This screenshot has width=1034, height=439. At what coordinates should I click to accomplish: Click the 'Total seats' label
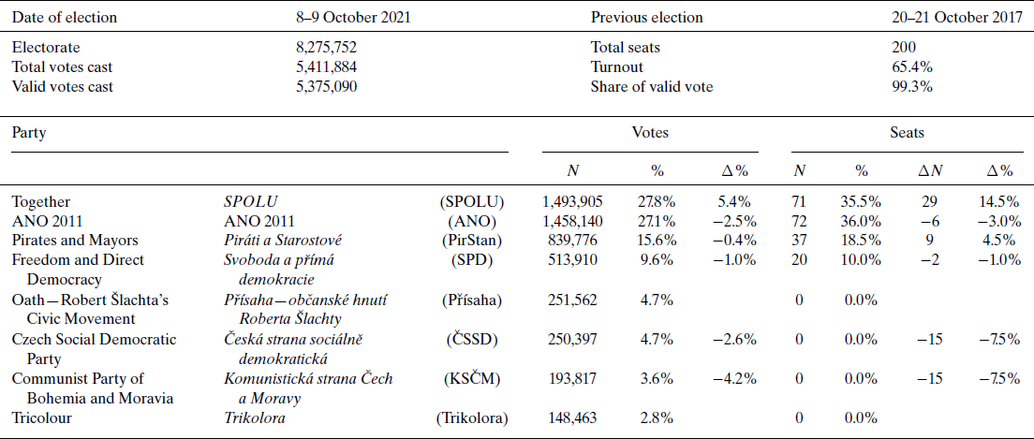(624, 47)
